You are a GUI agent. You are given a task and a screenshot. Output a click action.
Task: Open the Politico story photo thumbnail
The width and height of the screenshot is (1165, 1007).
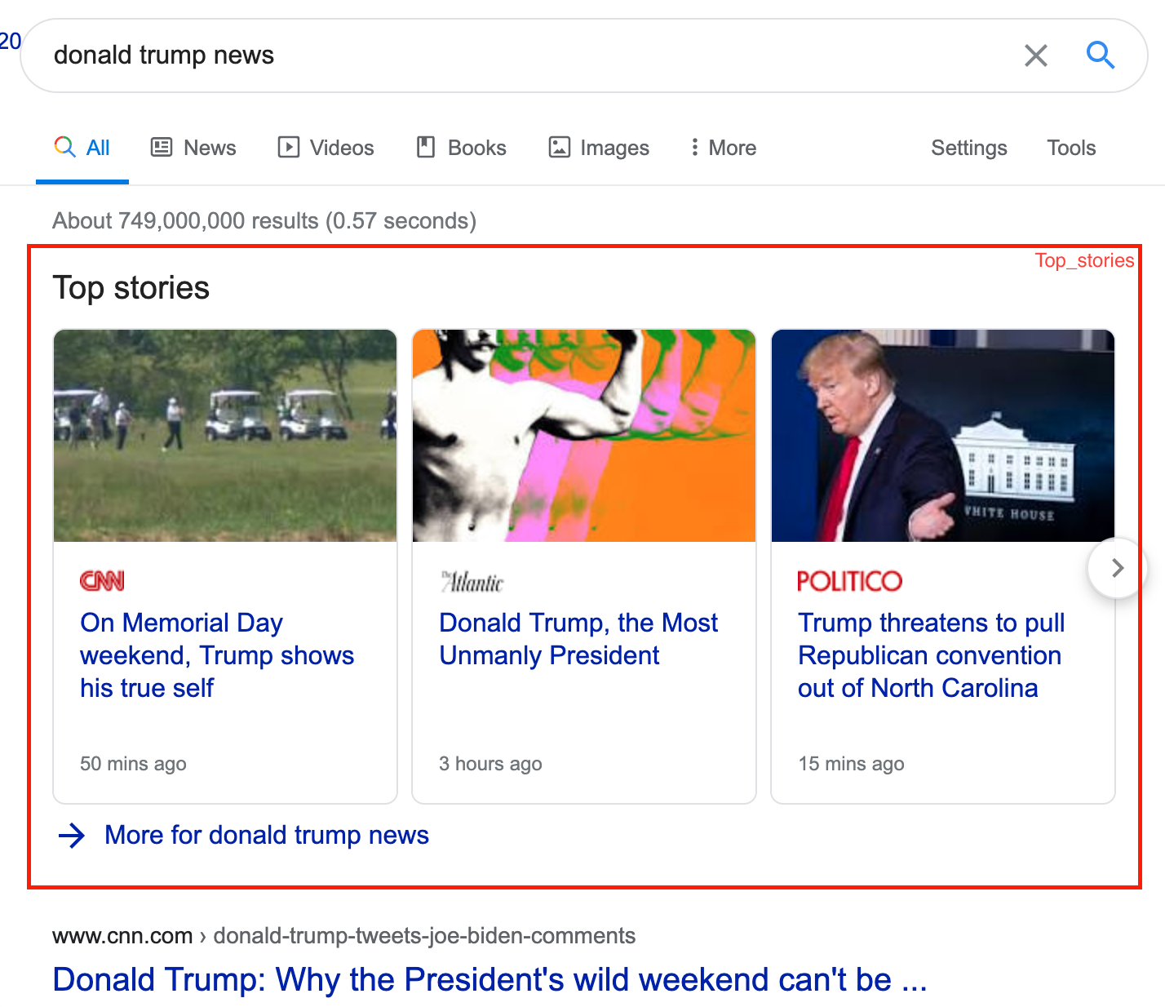(943, 436)
